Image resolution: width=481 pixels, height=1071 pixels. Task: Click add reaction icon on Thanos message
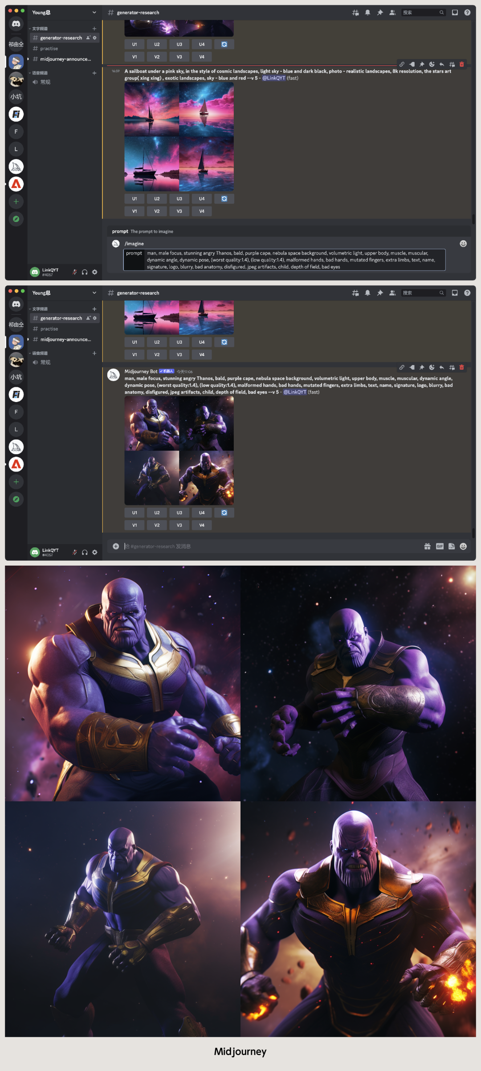tap(432, 367)
